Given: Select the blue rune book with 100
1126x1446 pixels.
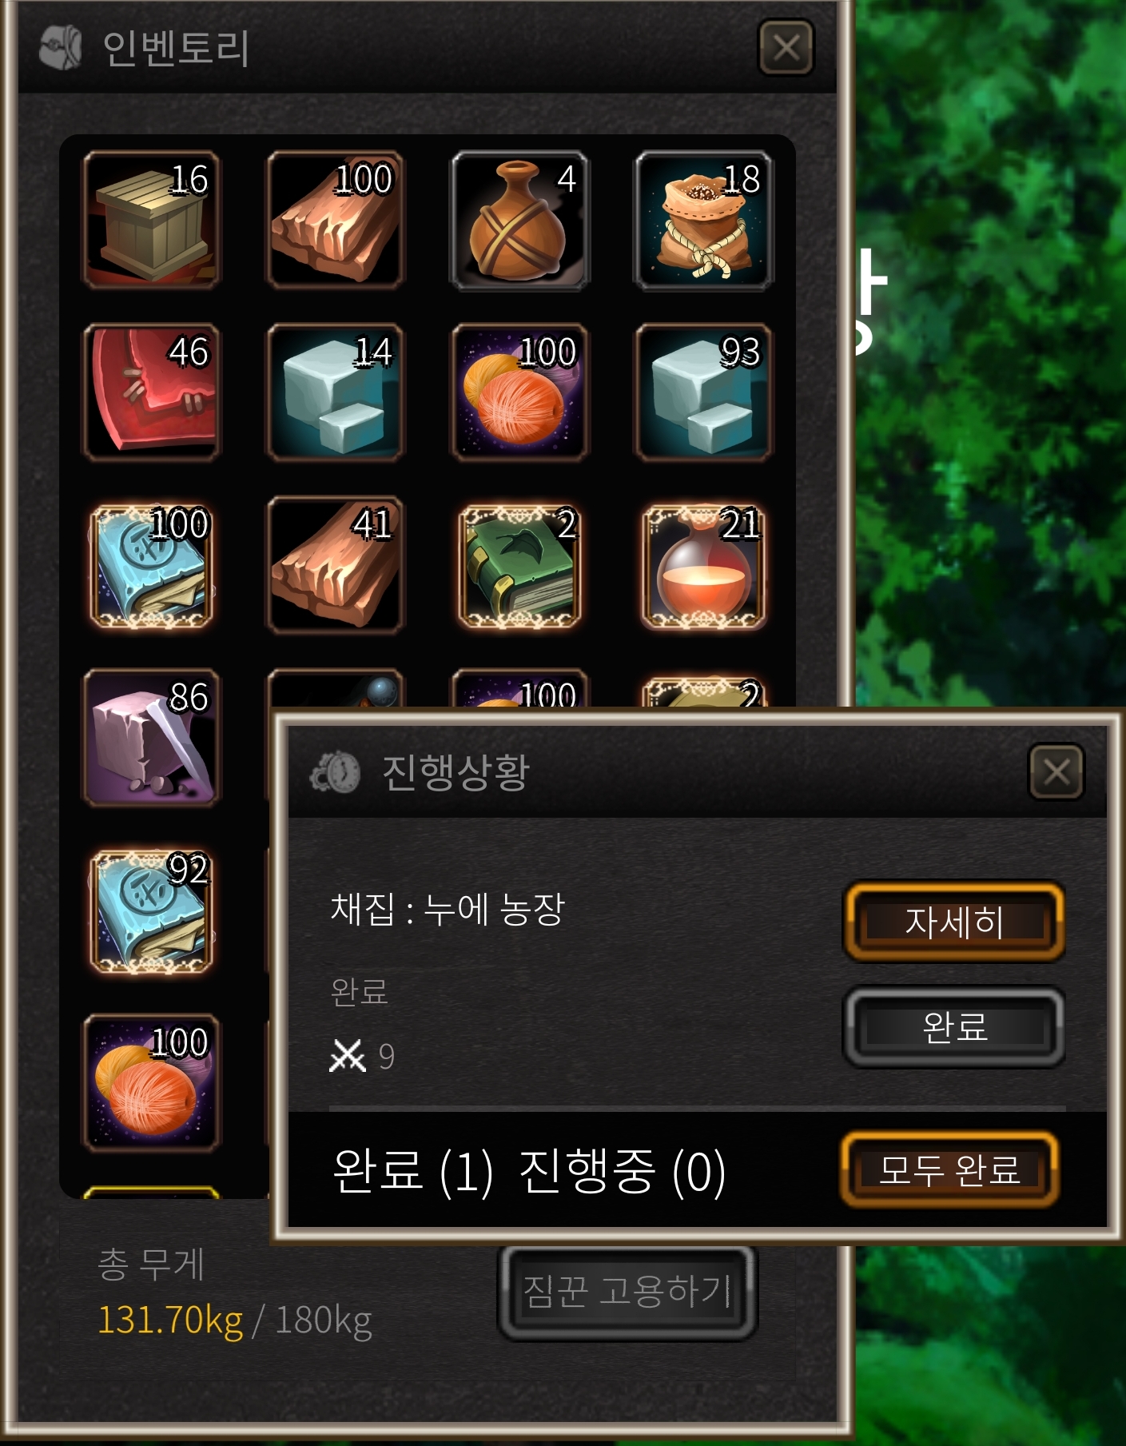Looking at the screenshot, I should coord(152,565).
